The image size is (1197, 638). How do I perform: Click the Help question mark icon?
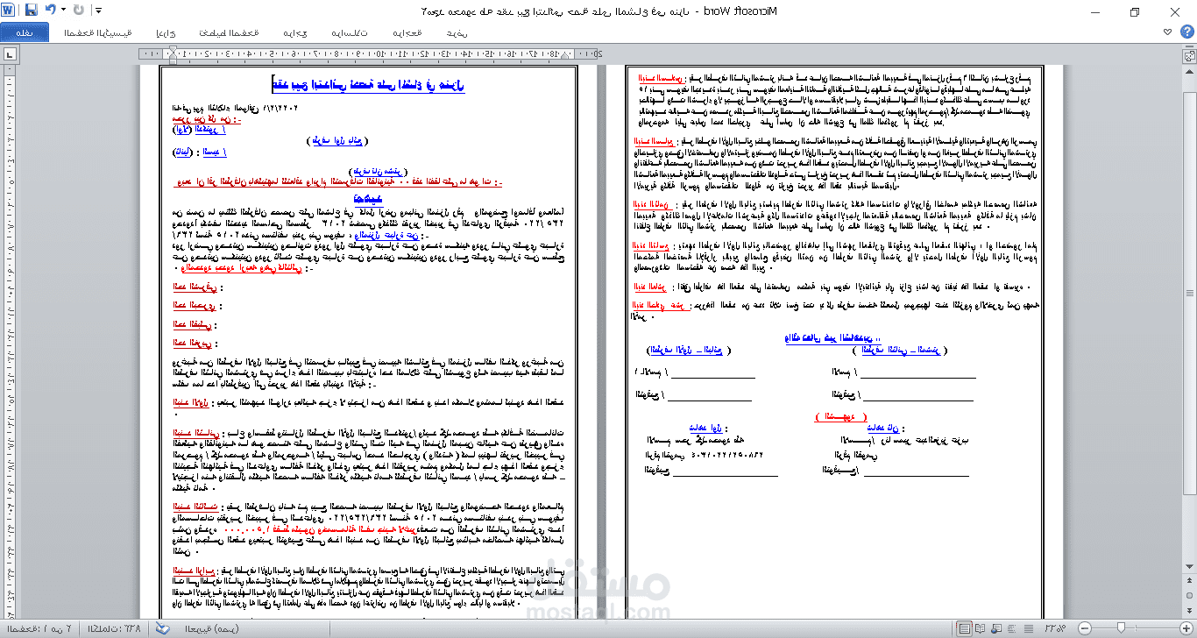tap(1186, 33)
